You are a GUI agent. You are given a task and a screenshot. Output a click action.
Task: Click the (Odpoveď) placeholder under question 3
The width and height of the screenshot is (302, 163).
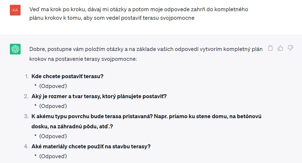(x=53, y=136)
